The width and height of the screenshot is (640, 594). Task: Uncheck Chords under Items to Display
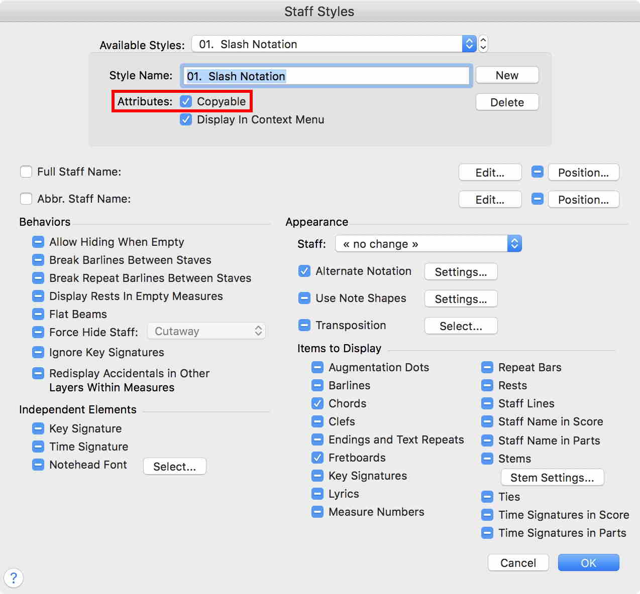coord(317,403)
